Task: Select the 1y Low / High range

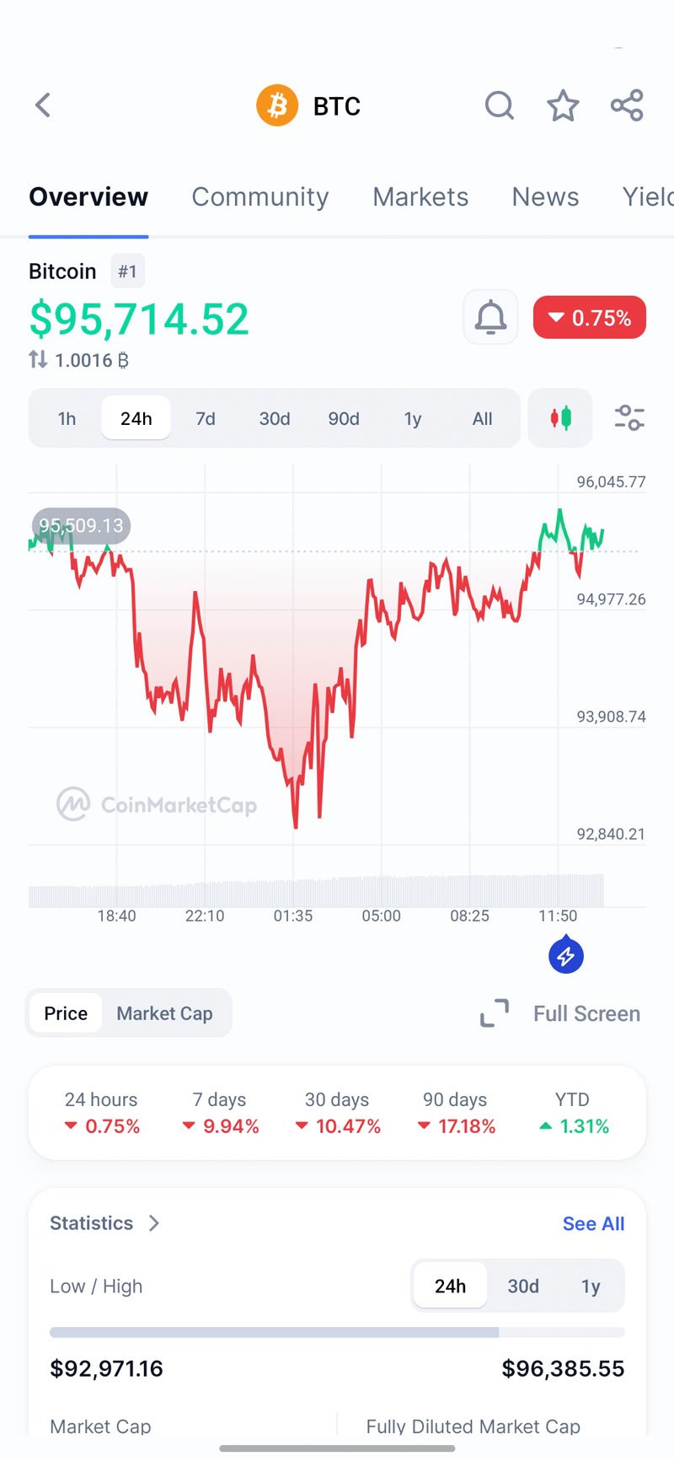Action: coord(591,1286)
